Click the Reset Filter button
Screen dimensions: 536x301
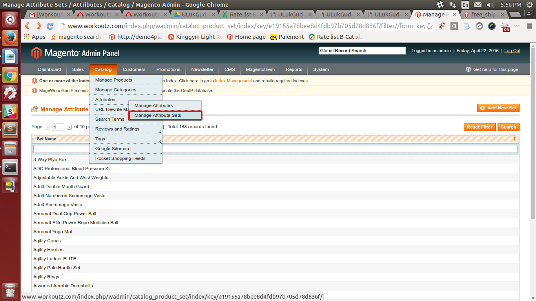pos(479,127)
